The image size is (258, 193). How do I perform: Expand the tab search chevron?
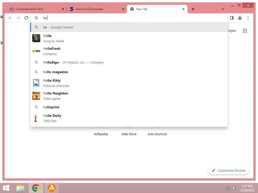point(223,9)
